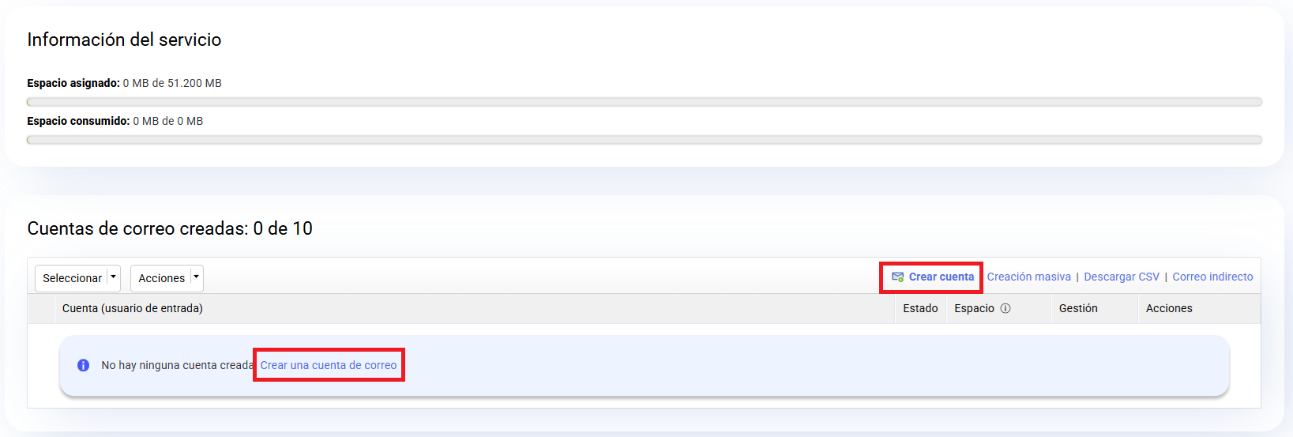
Task: Open the Correo indirecto link
Action: 1212,277
